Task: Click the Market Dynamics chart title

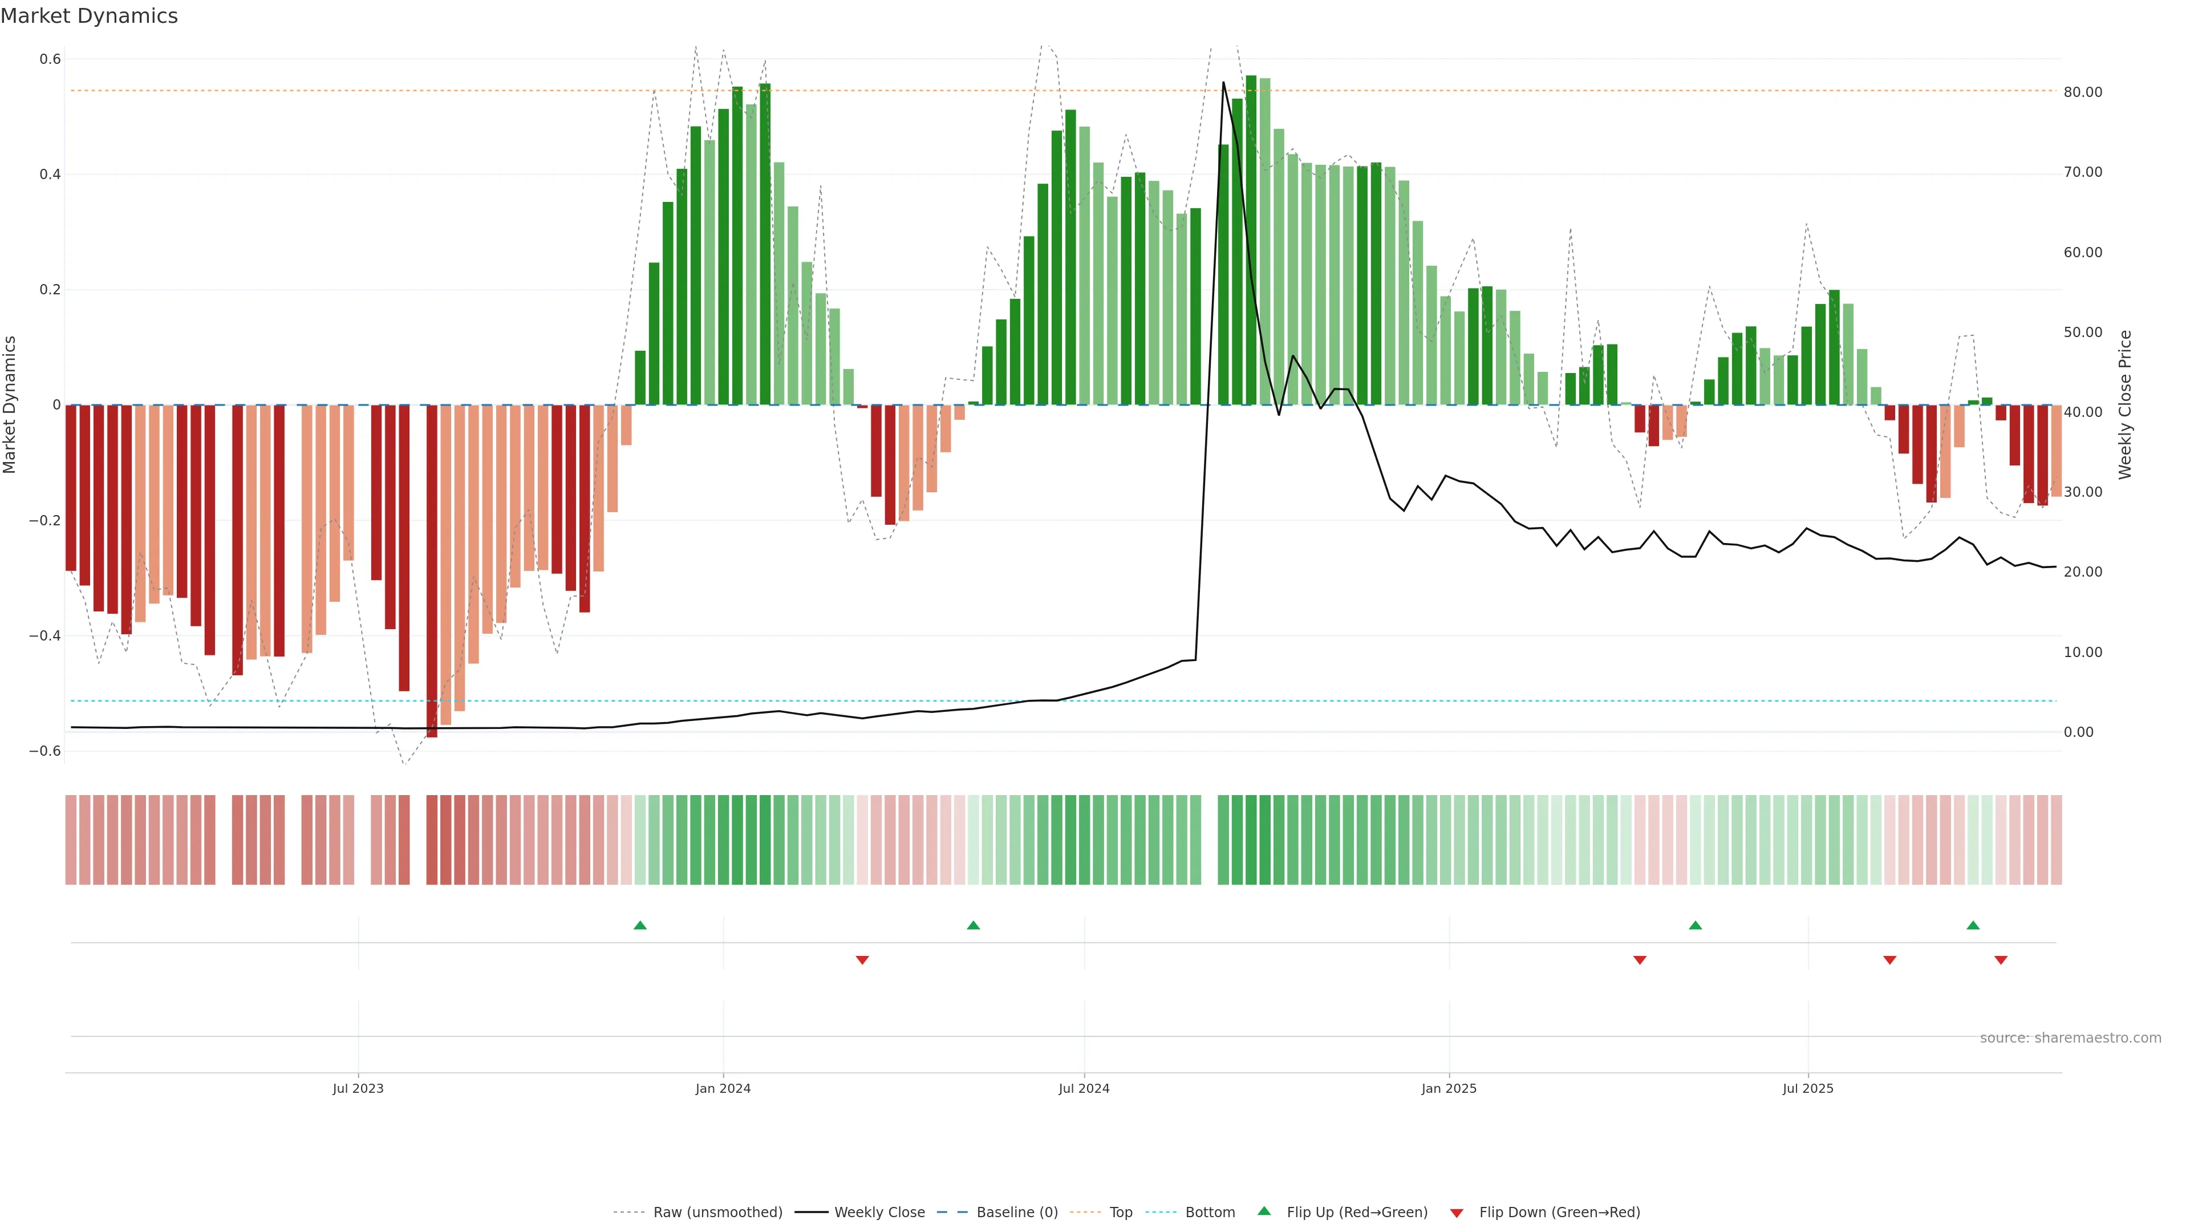Action: coord(90,16)
